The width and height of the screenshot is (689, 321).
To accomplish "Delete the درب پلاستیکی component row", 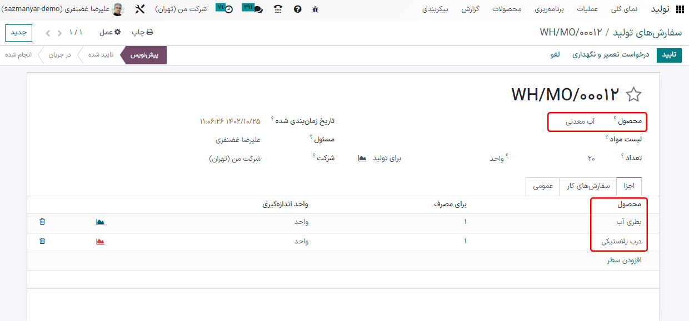I will click(42, 241).
